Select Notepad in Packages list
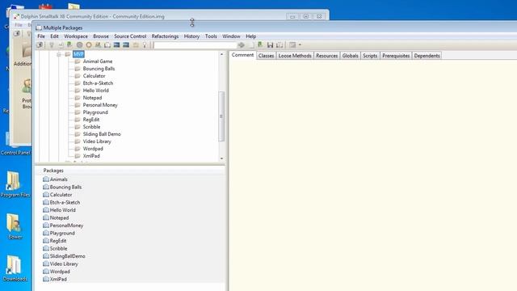The height and width of the screenshot is (291, 517). (x=59, y=217)
